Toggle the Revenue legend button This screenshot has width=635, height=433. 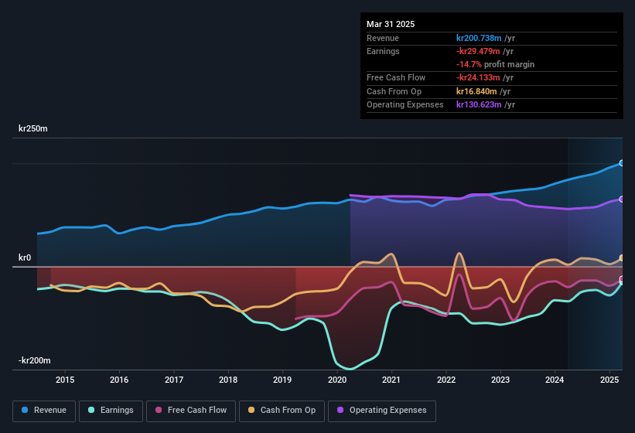(x=44, y=411)
